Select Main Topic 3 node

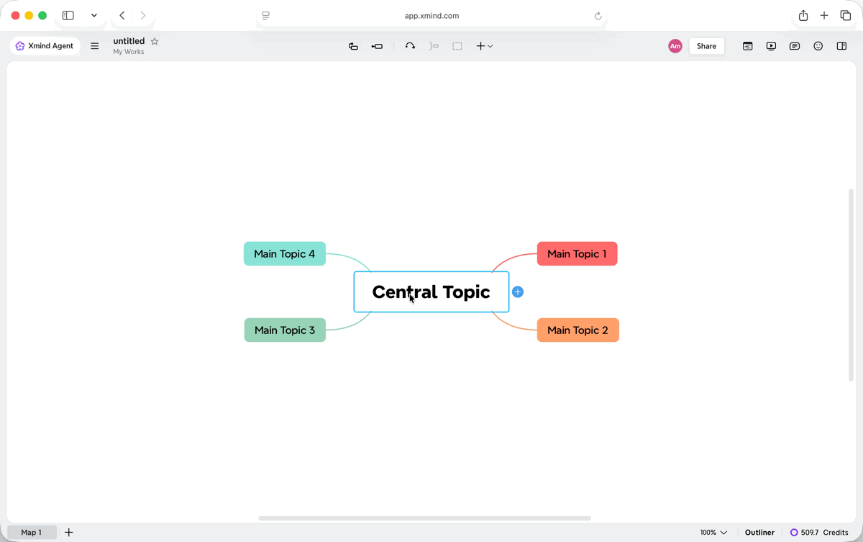[x=285, y=330]
